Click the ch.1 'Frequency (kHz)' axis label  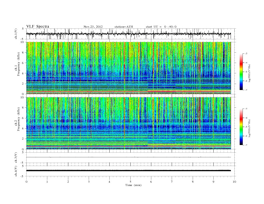19,64
